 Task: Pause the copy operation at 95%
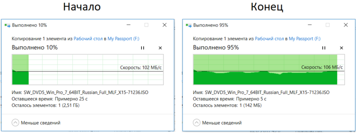pos(324,48)
